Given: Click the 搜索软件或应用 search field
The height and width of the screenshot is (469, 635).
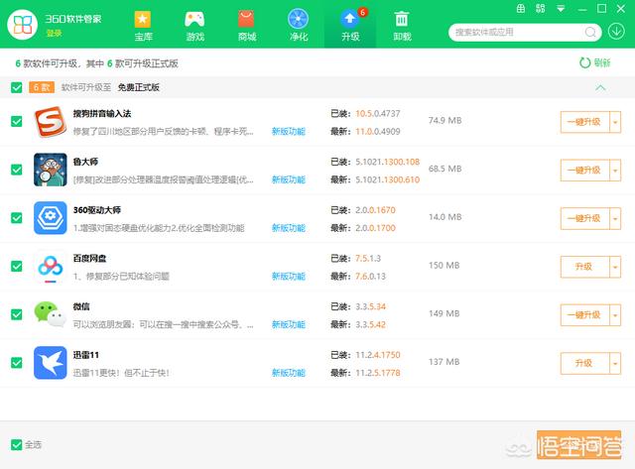Looking at the screenshot, I should (x=521, y=32).
